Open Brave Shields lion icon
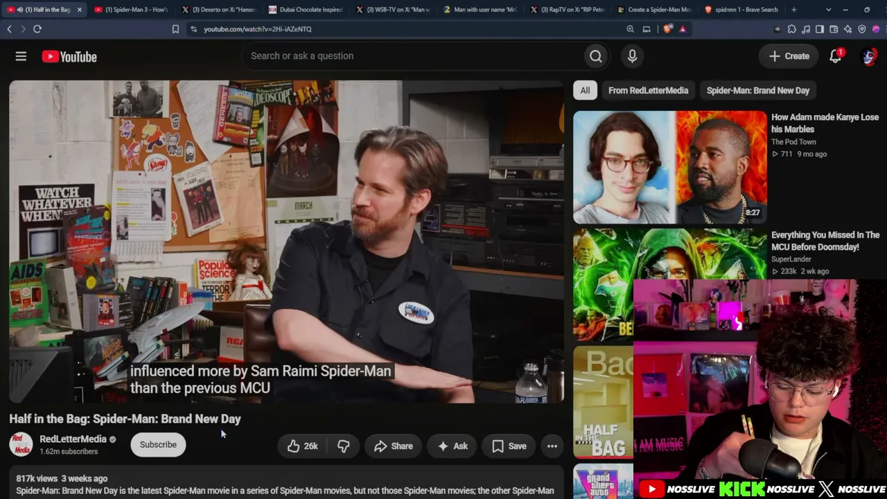This screenshot has height=499, width=887. click(x=667, y=29)
